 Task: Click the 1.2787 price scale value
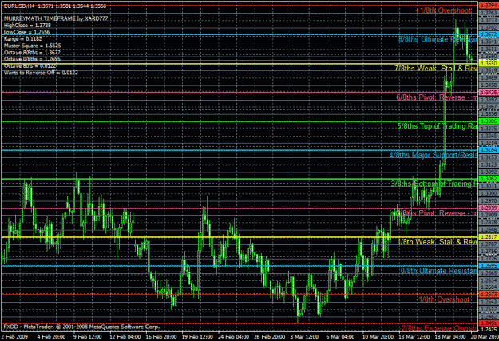pos(489,244)
